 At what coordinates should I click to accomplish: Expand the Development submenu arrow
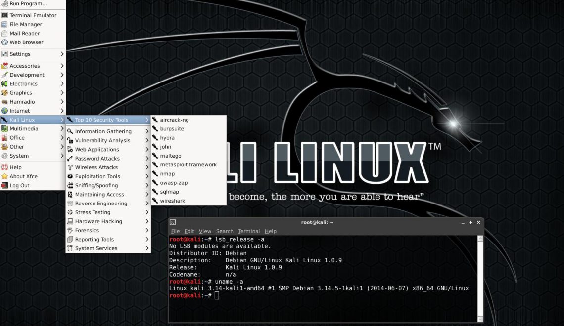point(62,75)
